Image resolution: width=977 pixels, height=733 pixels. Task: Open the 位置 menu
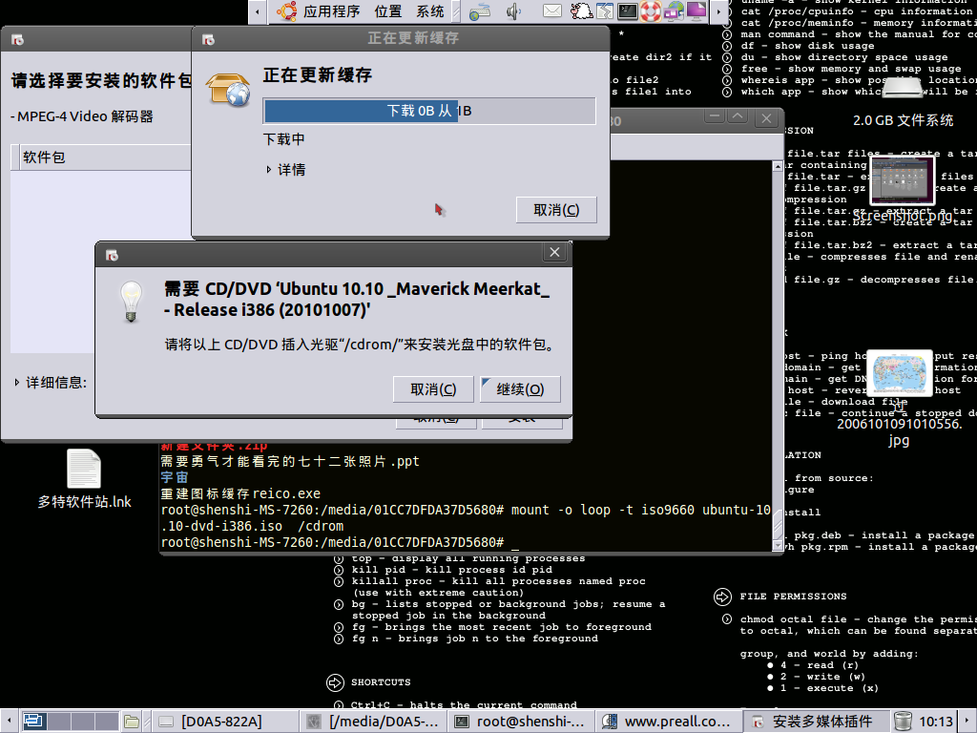point(388,11)
